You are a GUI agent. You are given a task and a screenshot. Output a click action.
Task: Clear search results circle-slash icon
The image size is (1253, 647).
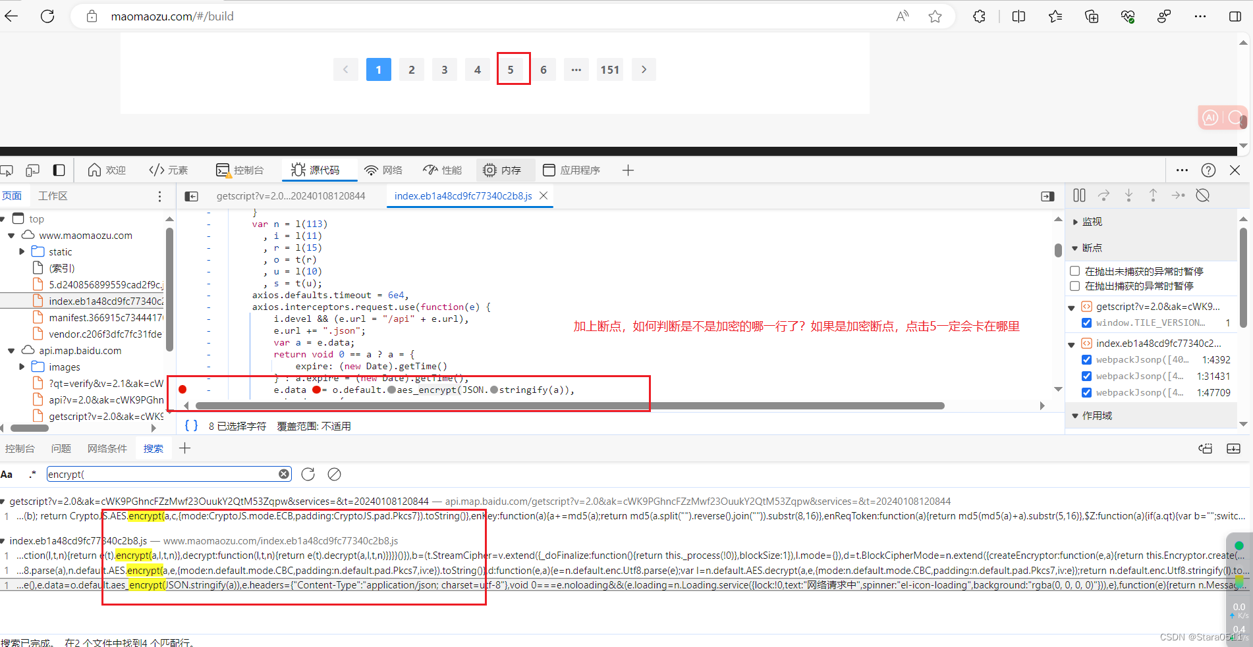[x=334, y=474]
